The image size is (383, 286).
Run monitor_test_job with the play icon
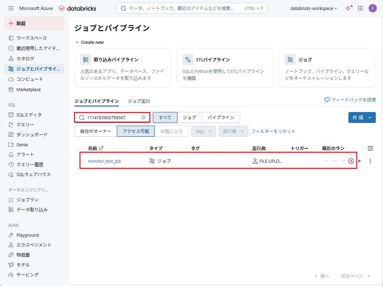[360, 161]
